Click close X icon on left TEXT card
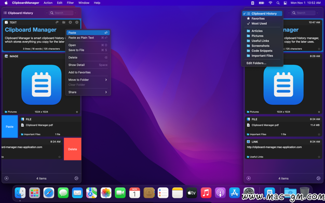This screenshot has width=325, height=203. (x=77, y=22)
